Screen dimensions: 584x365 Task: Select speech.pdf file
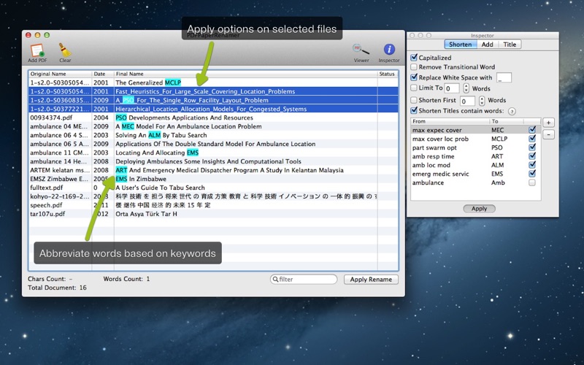click(x=213, y=205)
